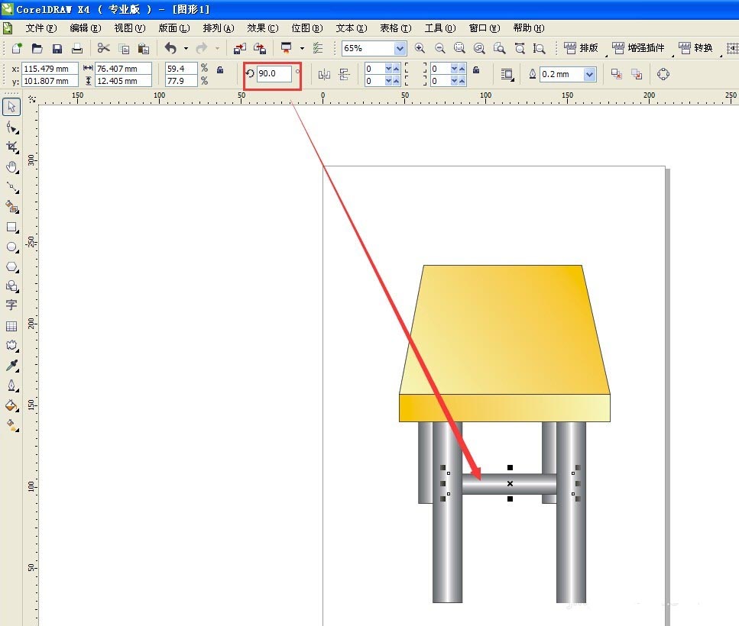The image size is (739, 626).
Task: Choose the Ellipse tool
Action: [11, 247]
